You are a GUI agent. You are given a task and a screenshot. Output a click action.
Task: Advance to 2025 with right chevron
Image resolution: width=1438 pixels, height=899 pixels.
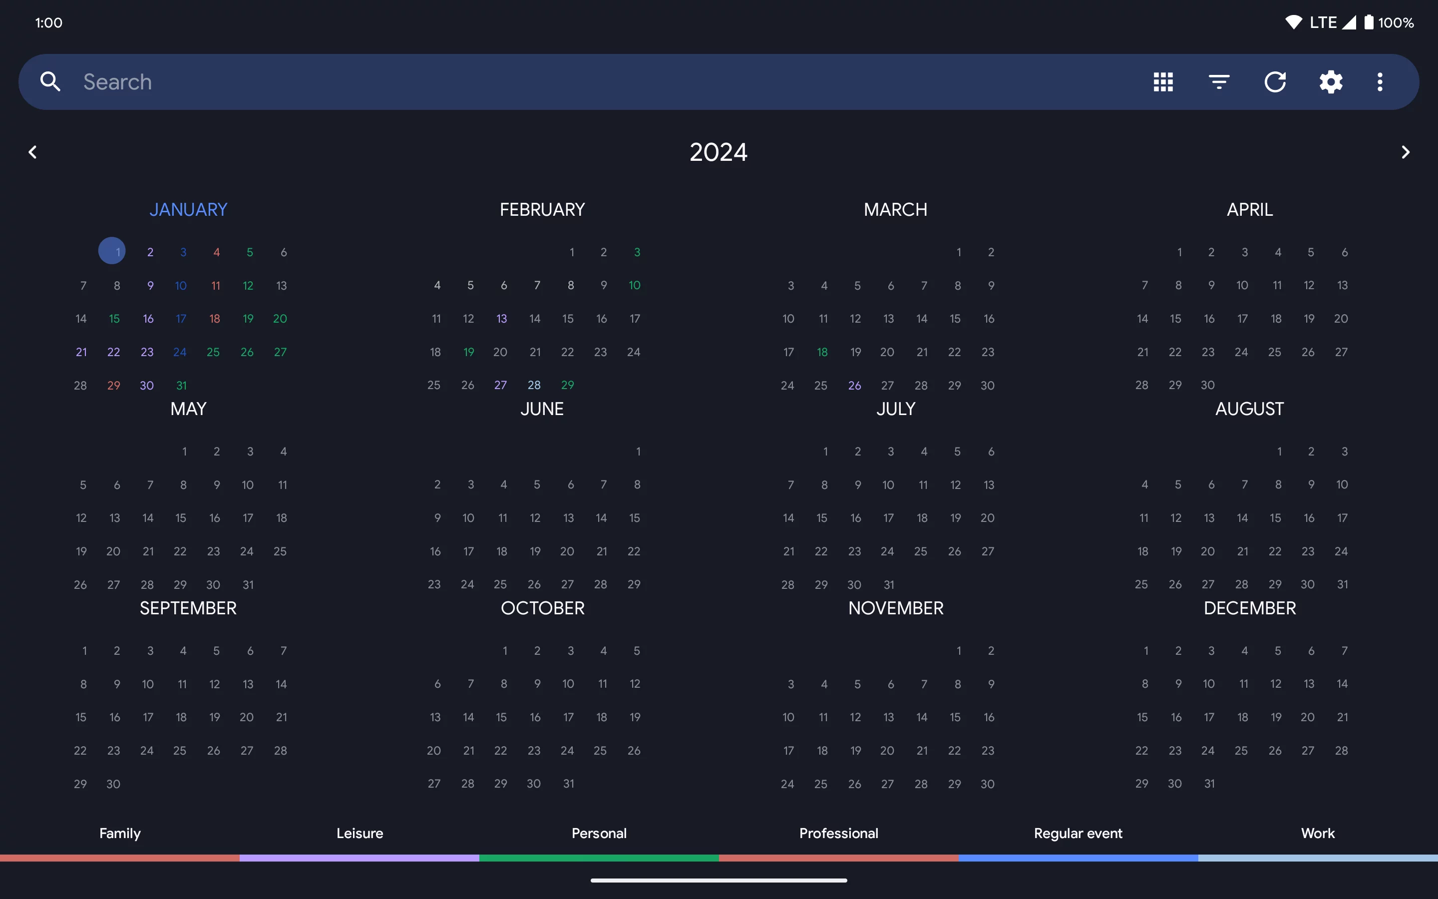point(1405,152)
